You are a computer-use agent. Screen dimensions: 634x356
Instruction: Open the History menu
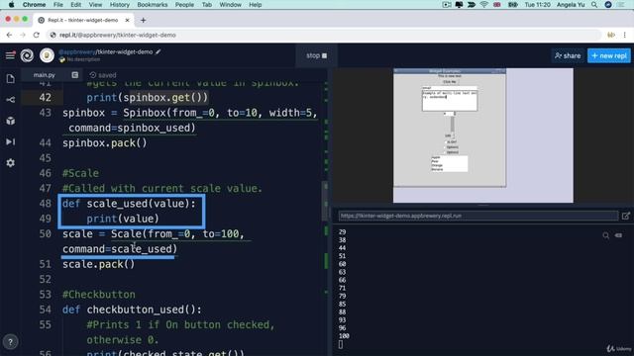(x=120, y=5)
